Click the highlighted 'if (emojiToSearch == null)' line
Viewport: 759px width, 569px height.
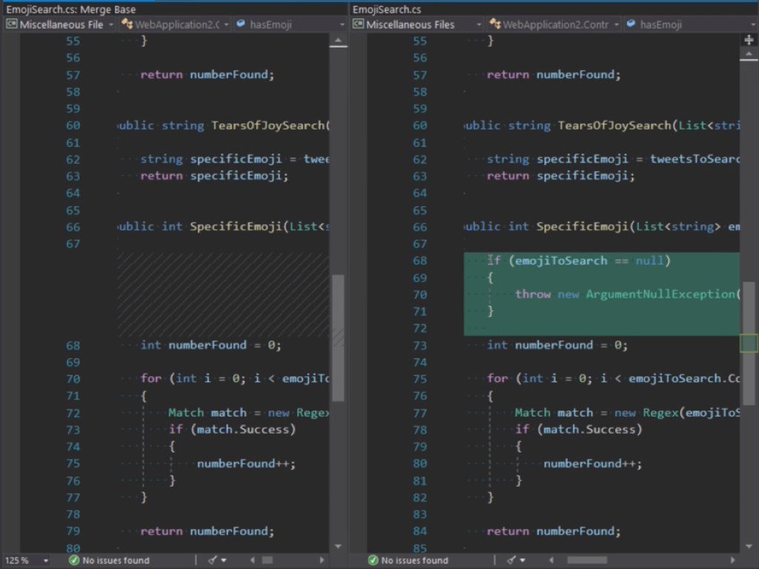coord(579,261)
